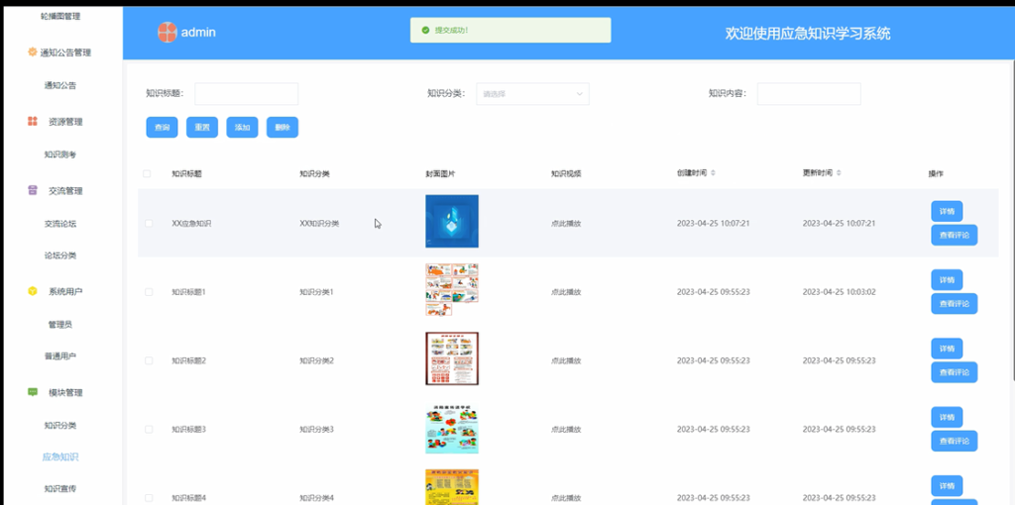Image resolution: width=1015 pixels, height=505 pixels.
Task: Open 查看评论 for 知识标题1 row
Action: [x=955, y=304]
